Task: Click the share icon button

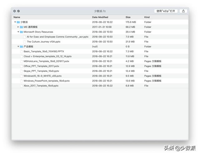Action: (x=183, y=11)
